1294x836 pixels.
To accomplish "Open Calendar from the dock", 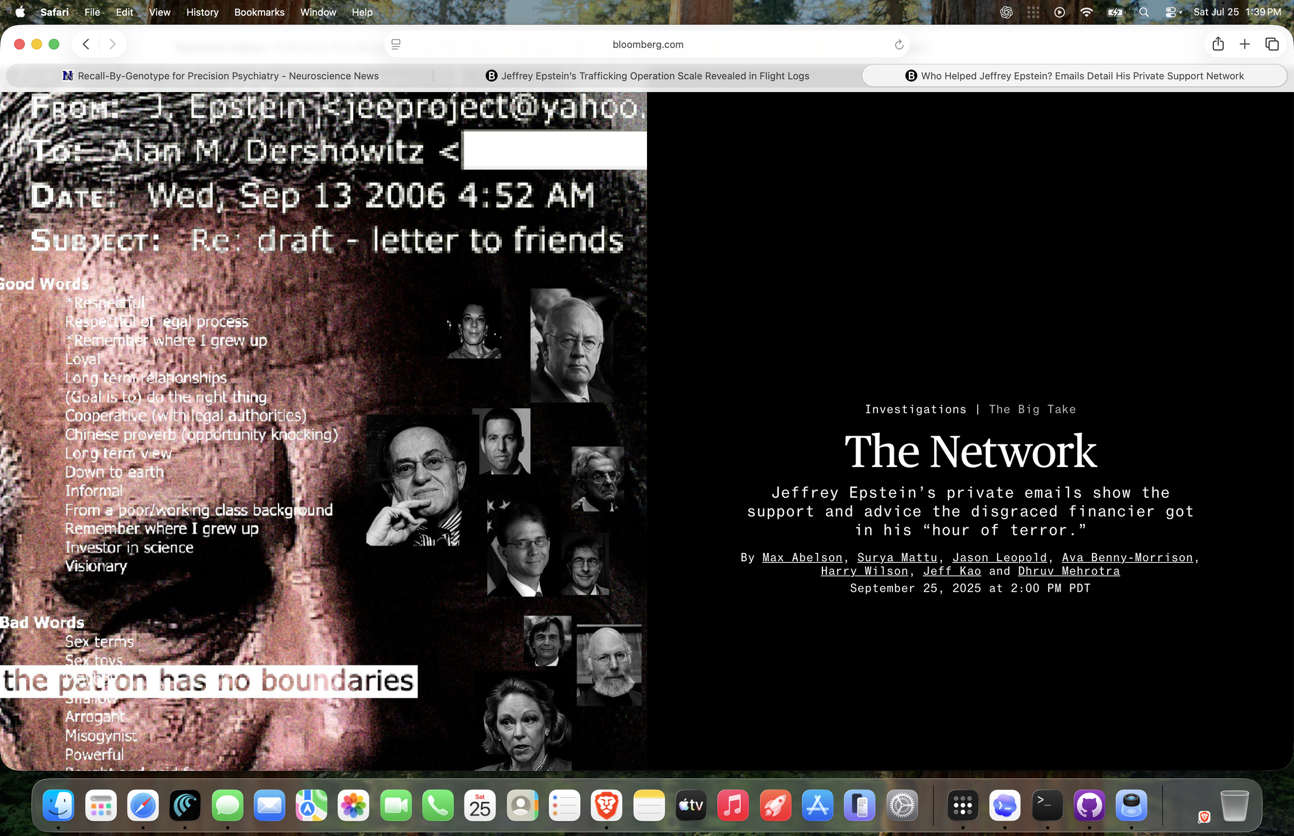I will 480,805.
